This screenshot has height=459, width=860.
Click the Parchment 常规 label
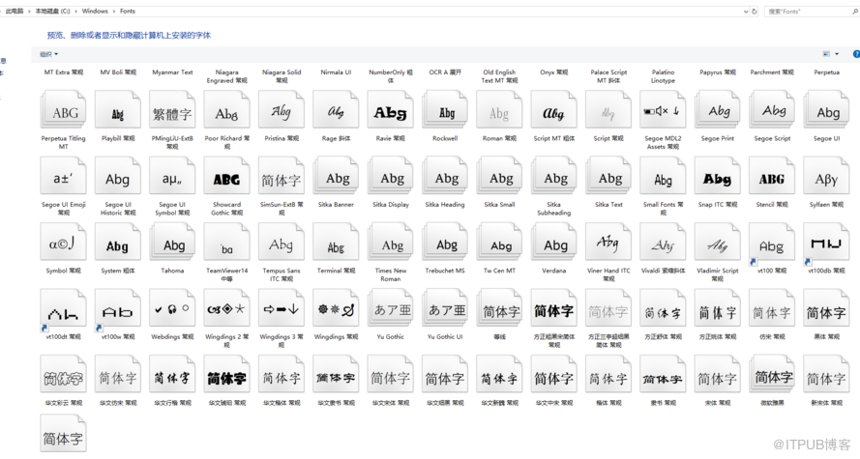click(x=772, y=72)
